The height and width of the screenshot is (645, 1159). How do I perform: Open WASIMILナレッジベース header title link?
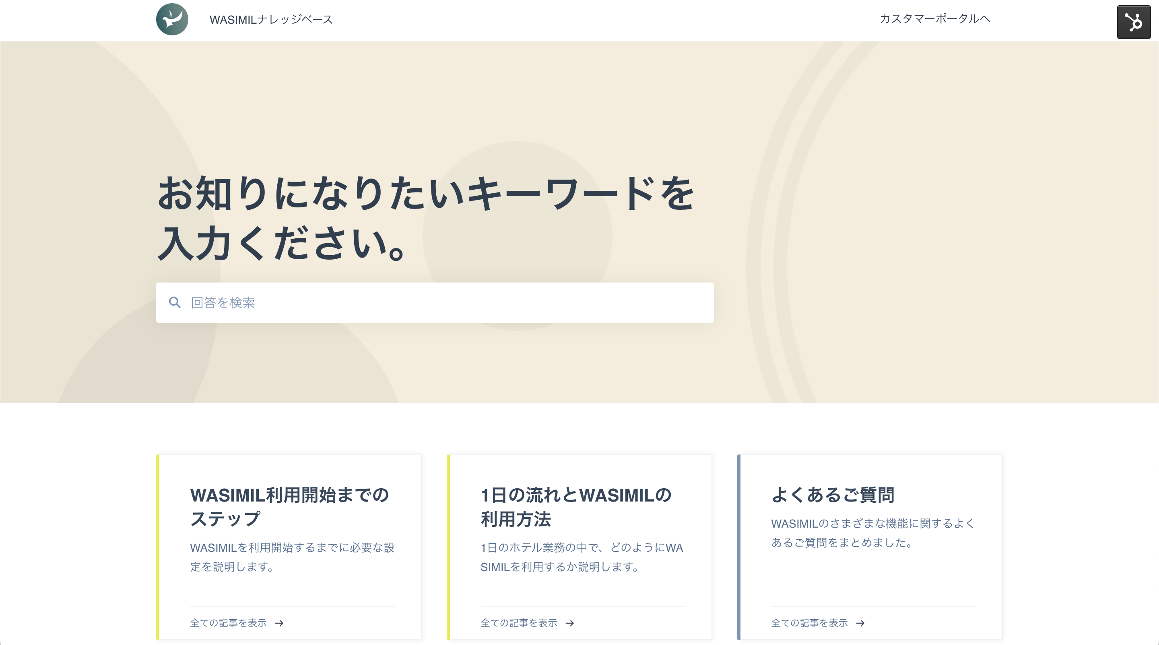[271, 19]
